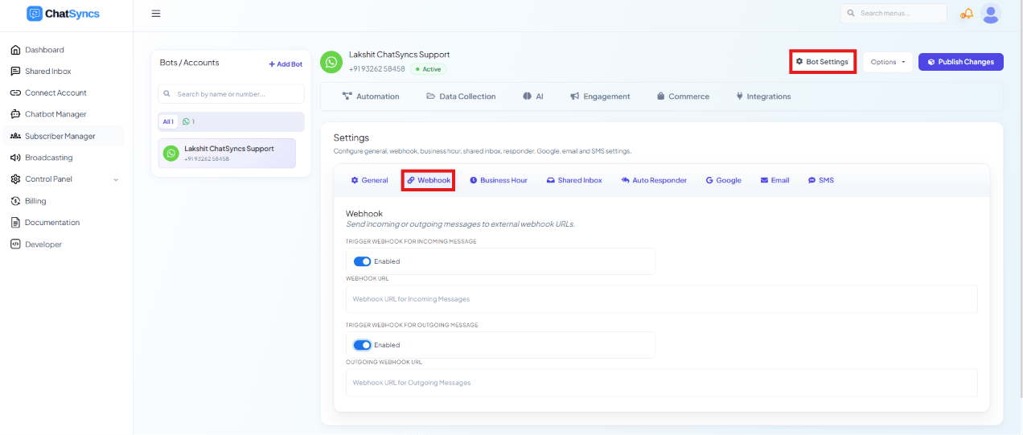This screenshot has width=1023, height=435.
Task: Open the notification bell icon
Action: (967, 14)
